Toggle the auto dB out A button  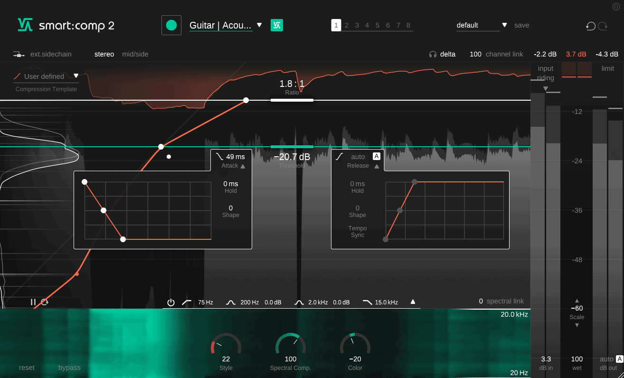619,359
